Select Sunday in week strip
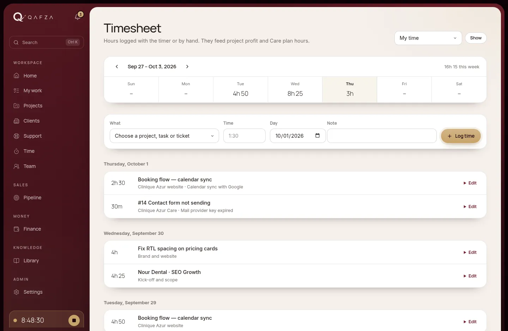The width and height of the screenshot is (508, 331). point(131,90)
